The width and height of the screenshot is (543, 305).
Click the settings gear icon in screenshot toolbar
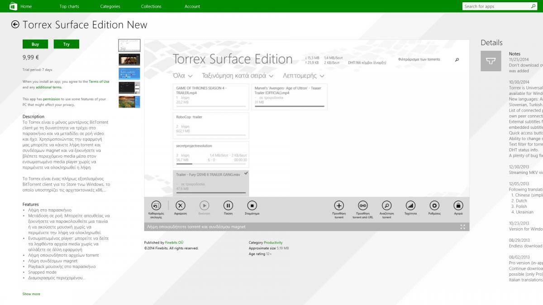click(434, 205)
